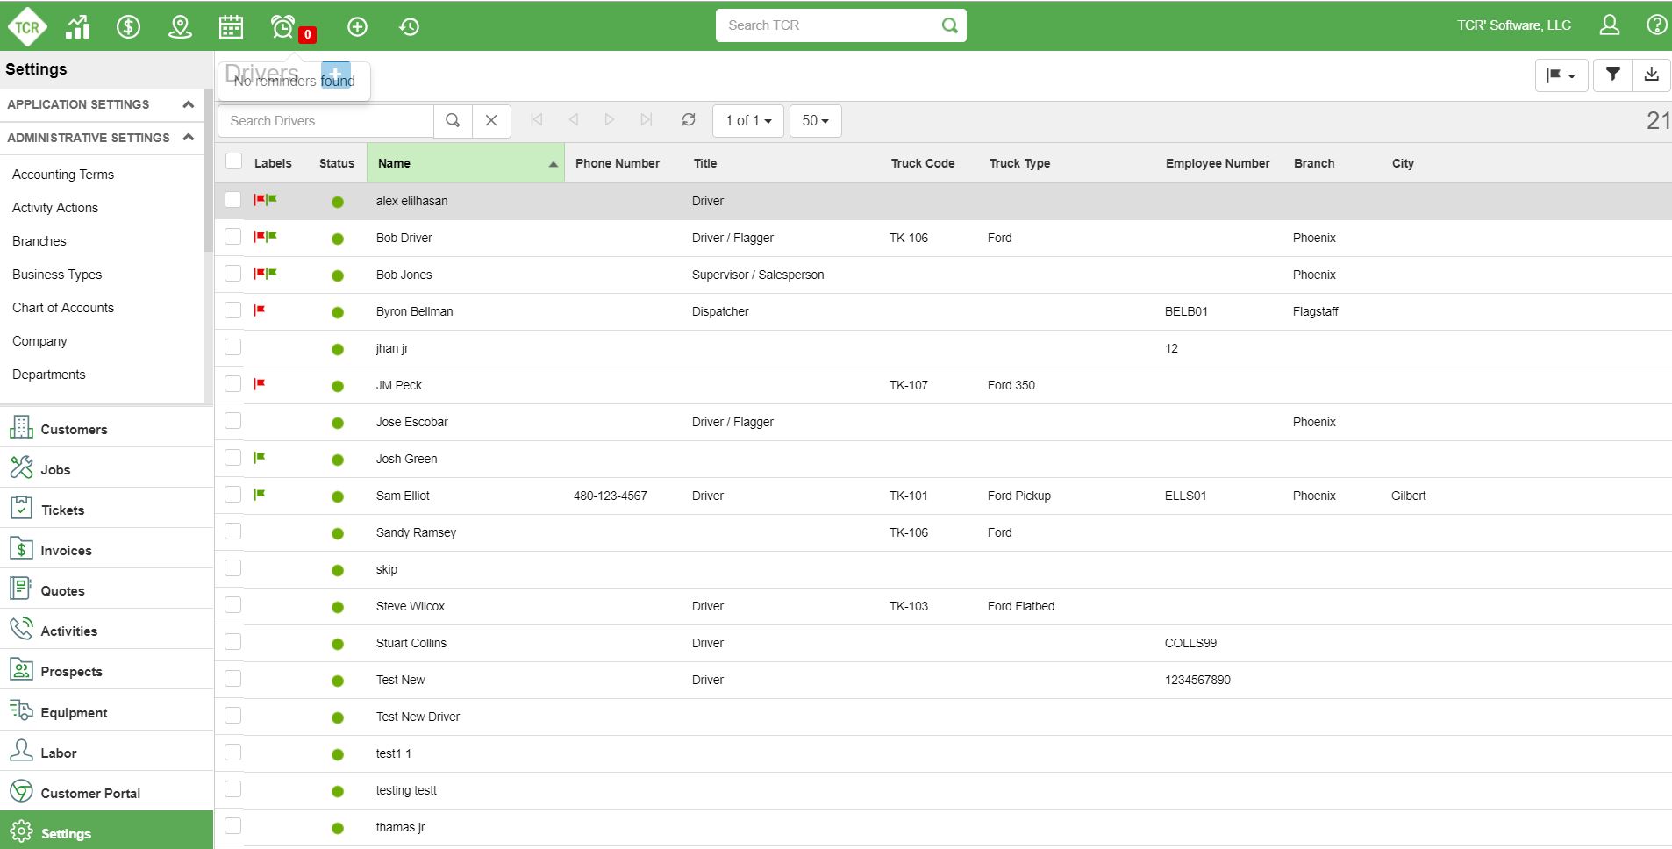Open the map location pin icon

[x=180, y=26]
